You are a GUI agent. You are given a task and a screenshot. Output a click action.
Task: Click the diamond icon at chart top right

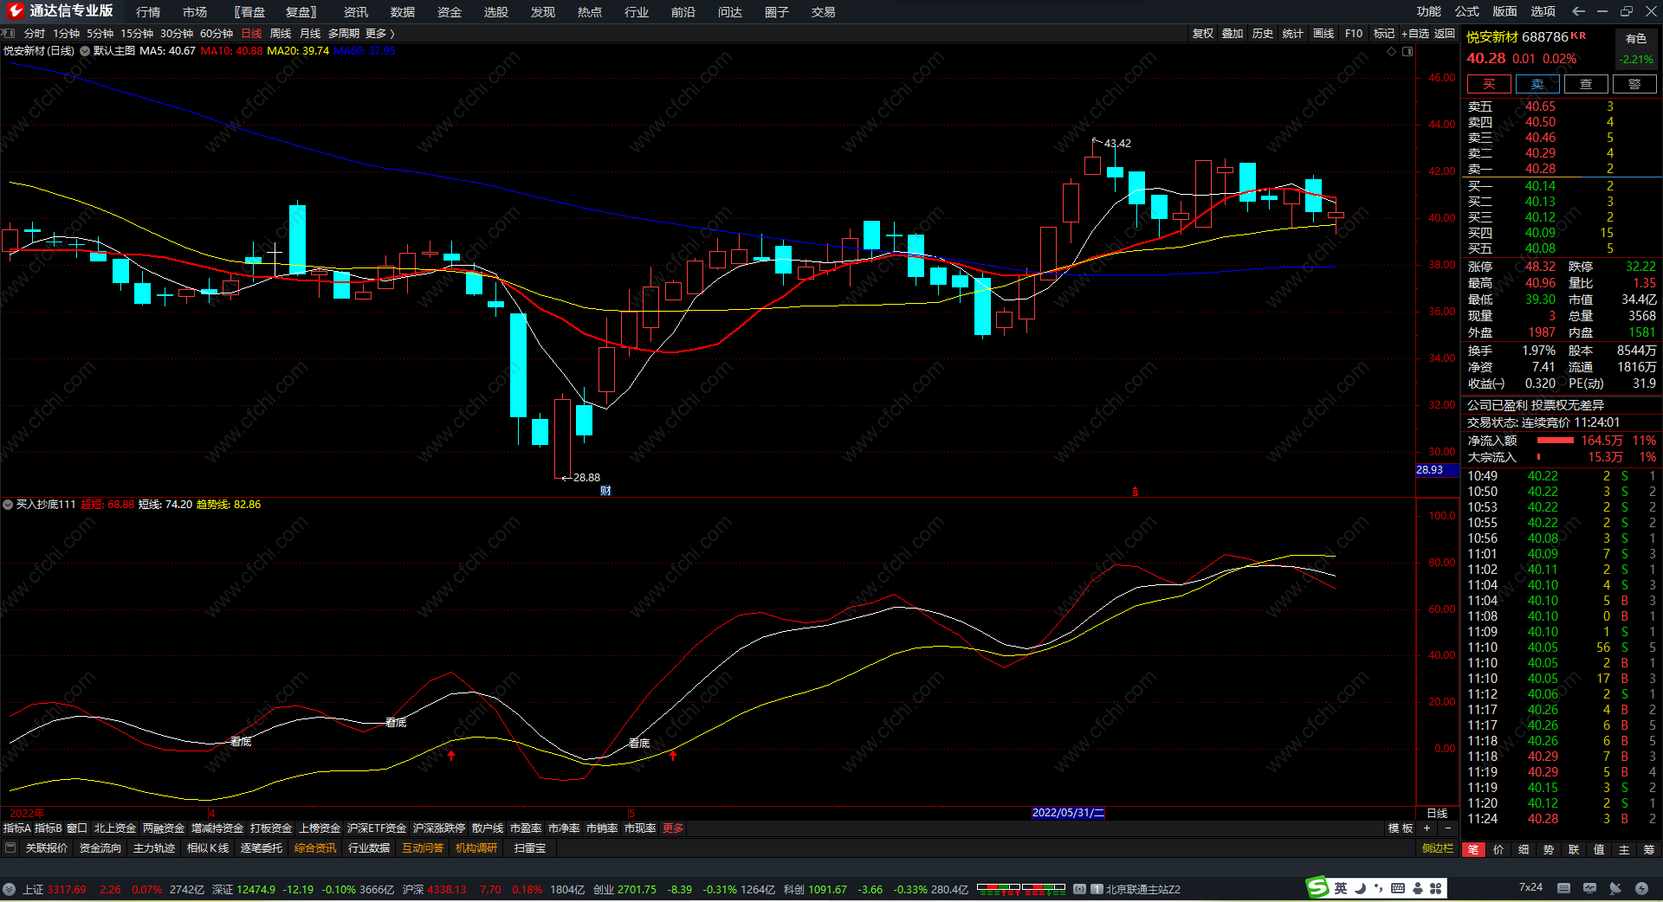[1392, 51]
